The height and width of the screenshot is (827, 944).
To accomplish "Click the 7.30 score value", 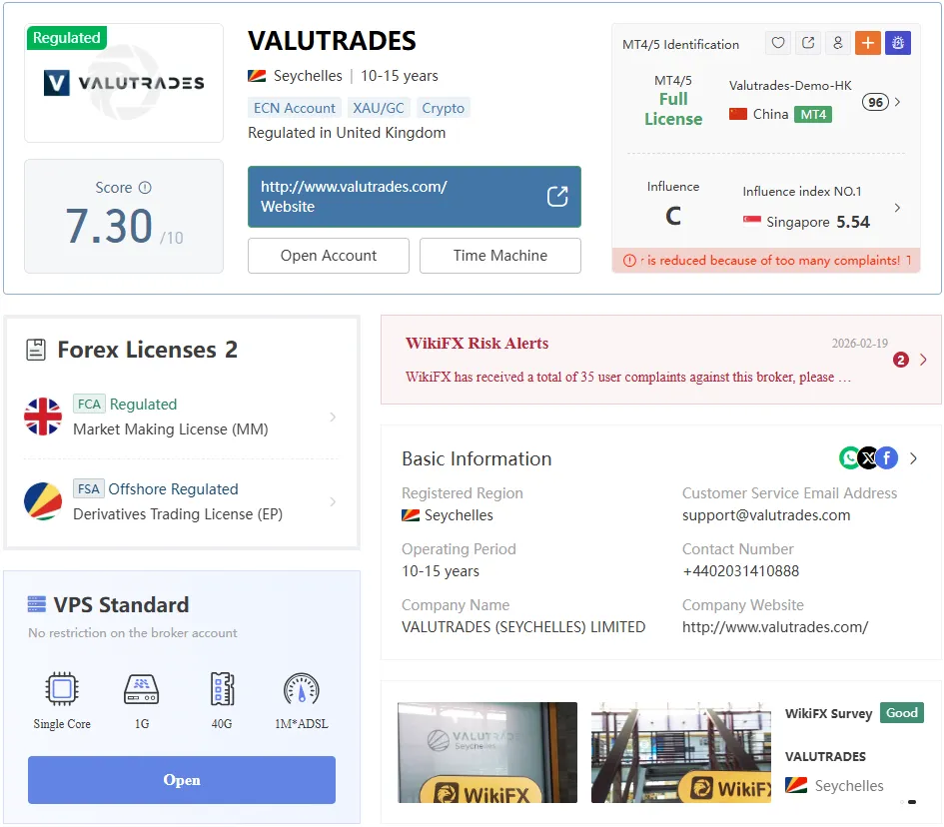I will [109, 227].
